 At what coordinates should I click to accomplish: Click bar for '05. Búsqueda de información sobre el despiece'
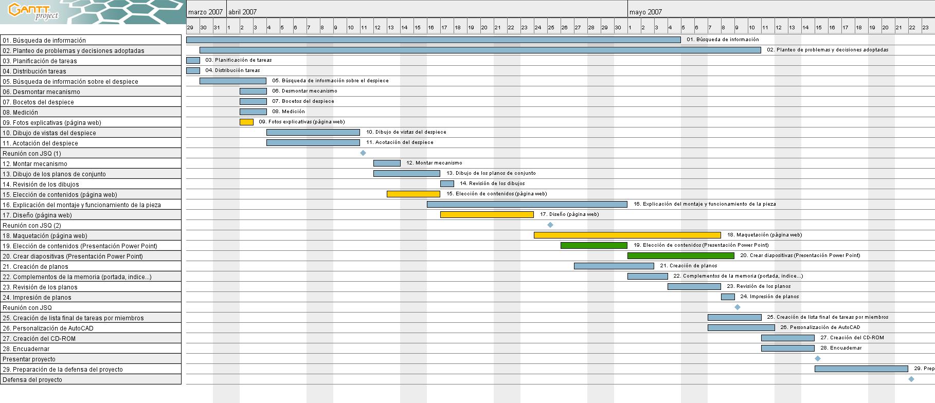tap(233, 81)
